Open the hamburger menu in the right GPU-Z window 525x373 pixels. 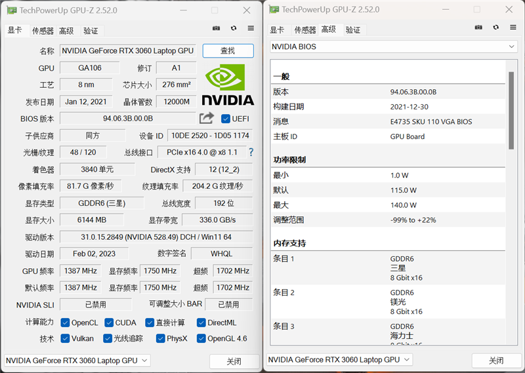[513, 28]
